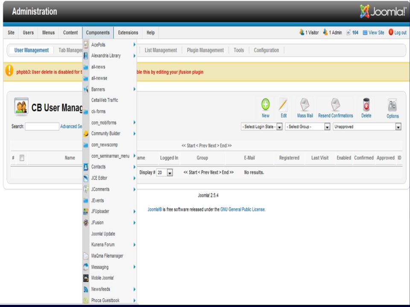Viewport: 410px width, 307px height.
Task: Click in the Search input field
Action: point(42,126)
